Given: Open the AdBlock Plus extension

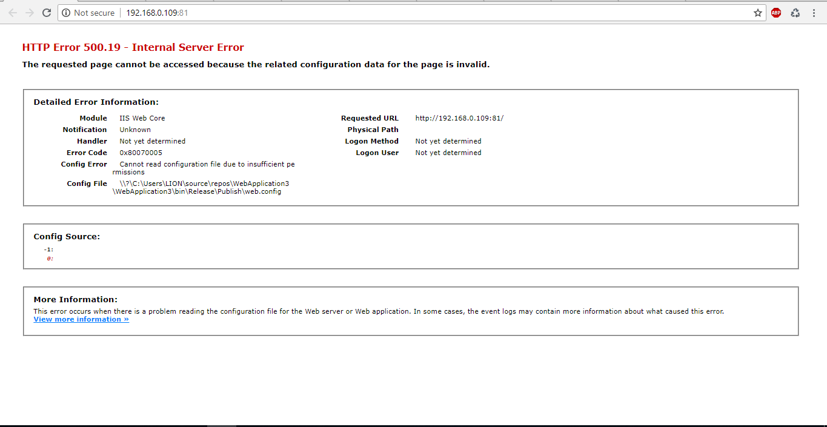Looking at the screenshot, I should (x=776, y=12).
